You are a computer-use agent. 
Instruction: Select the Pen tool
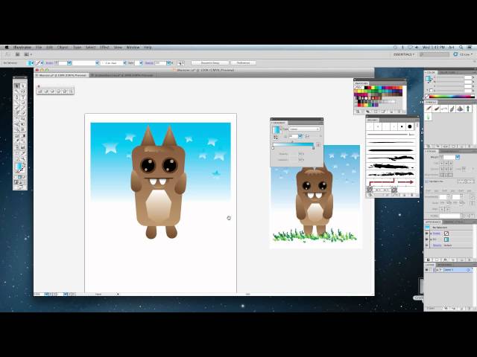pyautogui.click(x=17, y=97)
